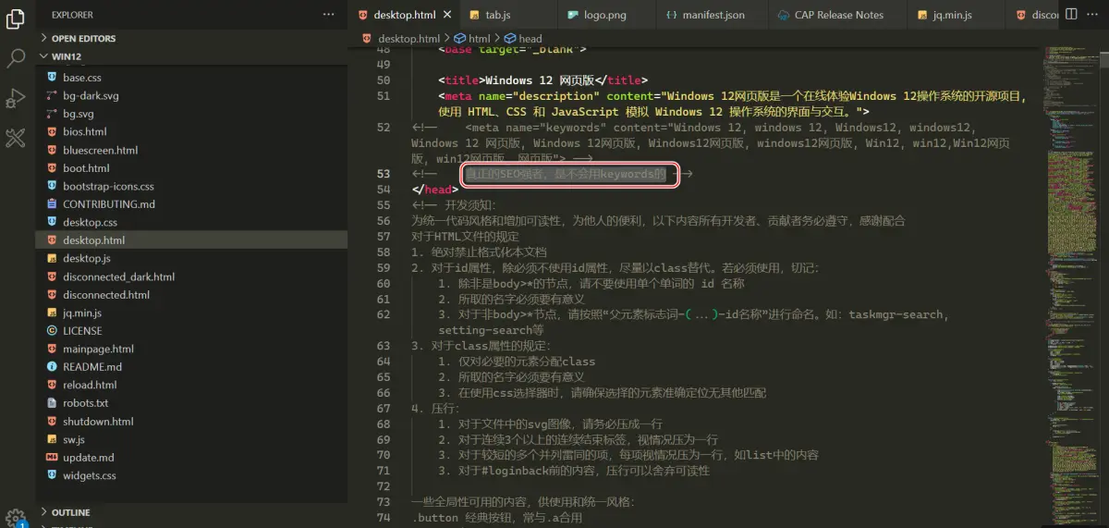Click the Split Editor Right icon
Viewport: 1109px width, 528px height.
coord(1072,15)
